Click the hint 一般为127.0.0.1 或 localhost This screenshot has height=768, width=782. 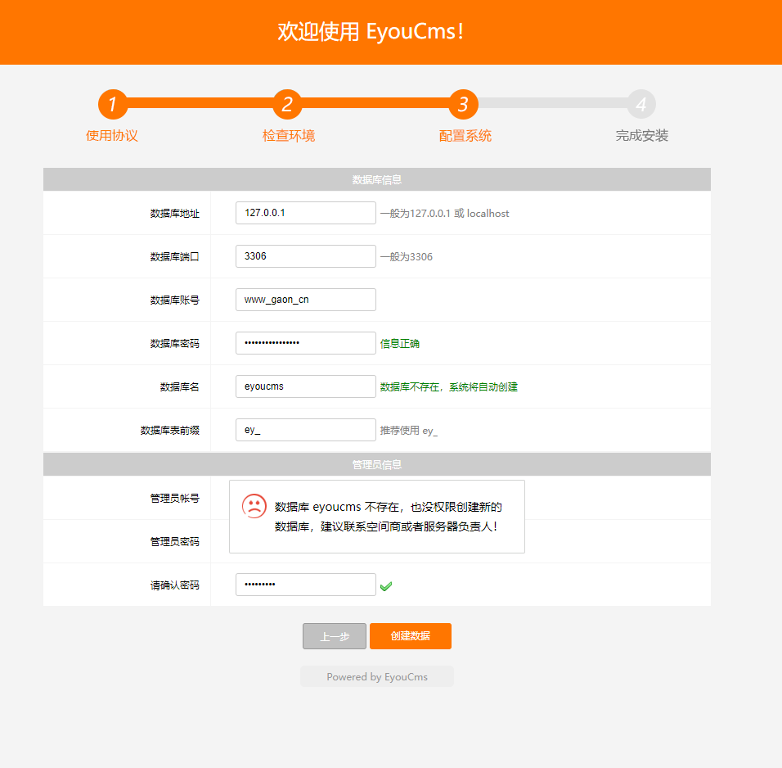point(445,214)
